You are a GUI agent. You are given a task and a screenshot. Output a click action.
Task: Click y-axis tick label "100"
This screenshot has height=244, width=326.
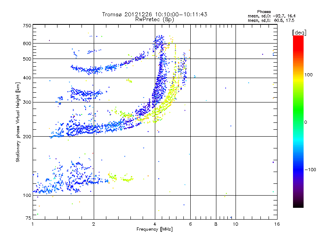[27, 196]
